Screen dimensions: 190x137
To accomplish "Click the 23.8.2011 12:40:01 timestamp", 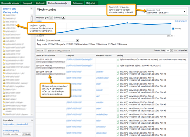I will pos(44,72).
